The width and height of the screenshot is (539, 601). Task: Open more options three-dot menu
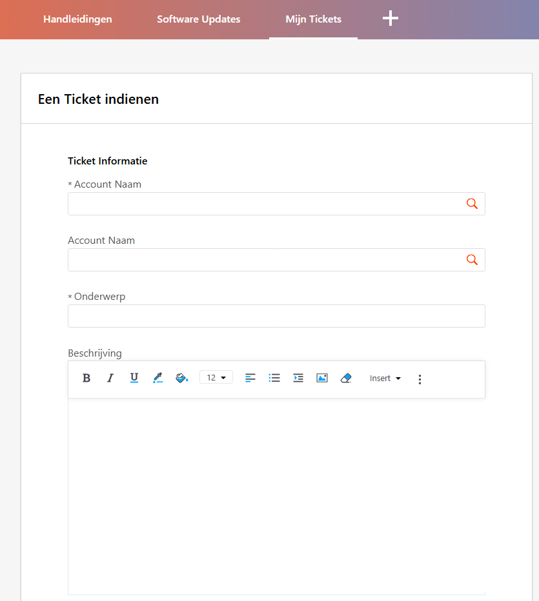420,379
